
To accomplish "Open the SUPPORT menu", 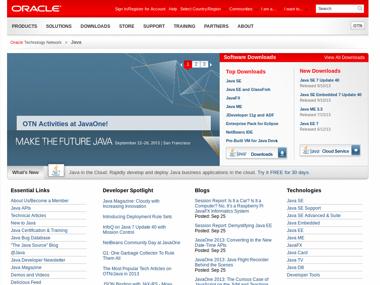I will 154,26.
